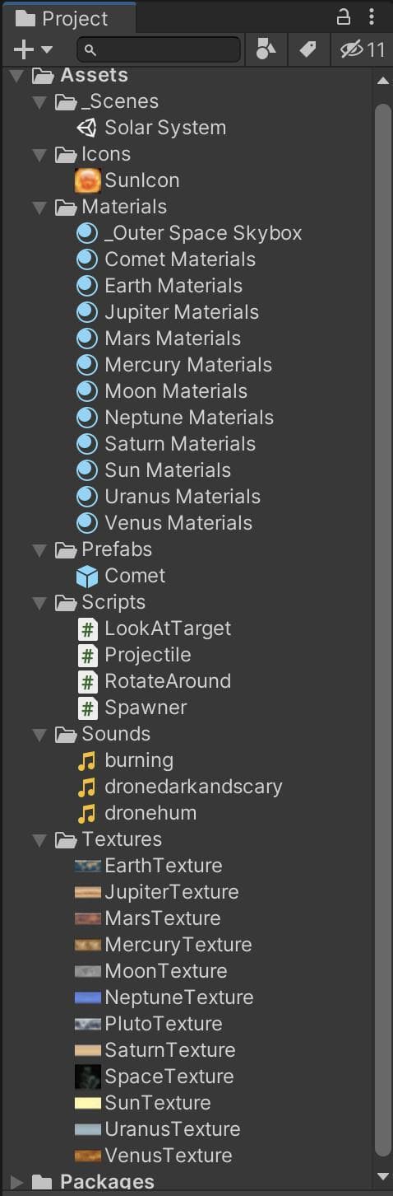Toggle hidden packages visibility eye icon
This screenshot has width=393, height=1196.
[351, 49]
